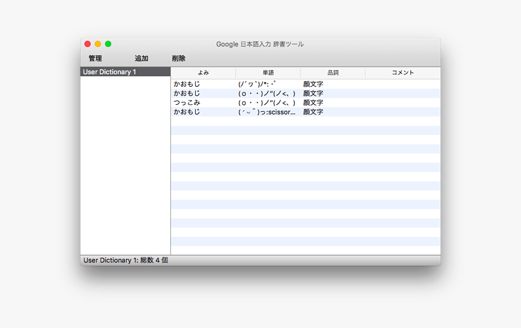Click かおもじ in the scissor kaomoji row

187,112
